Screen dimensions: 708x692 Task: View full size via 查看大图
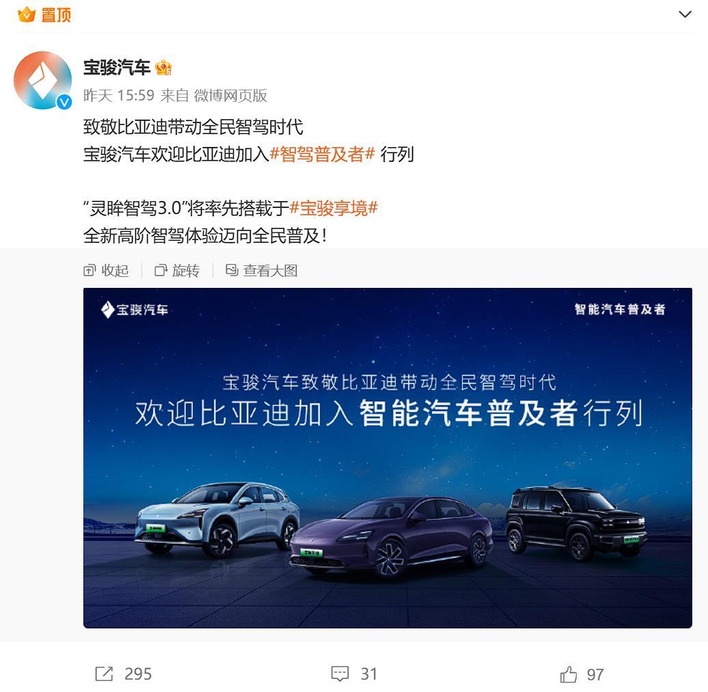262,271
